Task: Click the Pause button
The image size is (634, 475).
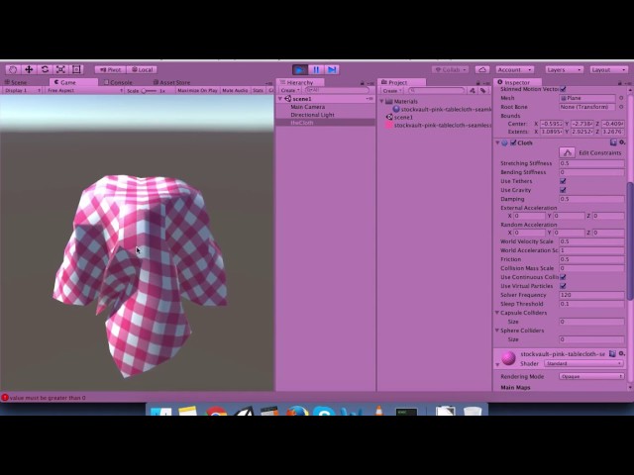Action: click(x=316, y=70)
